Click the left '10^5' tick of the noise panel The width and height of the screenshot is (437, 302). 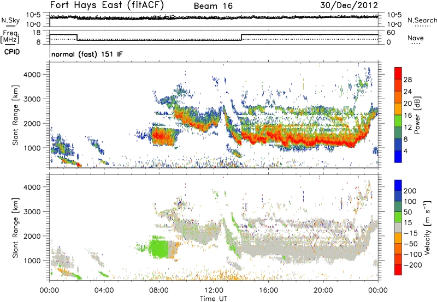[33, 15]
